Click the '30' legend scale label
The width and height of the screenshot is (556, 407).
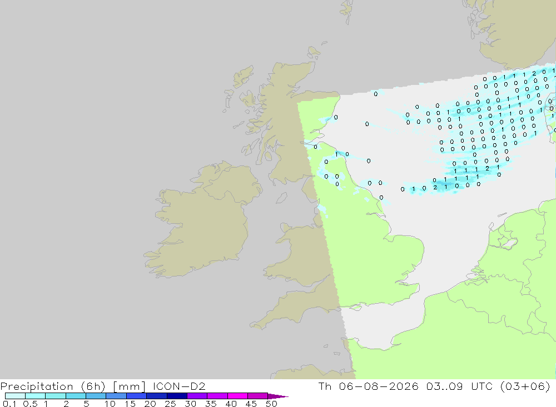[191, 404]
